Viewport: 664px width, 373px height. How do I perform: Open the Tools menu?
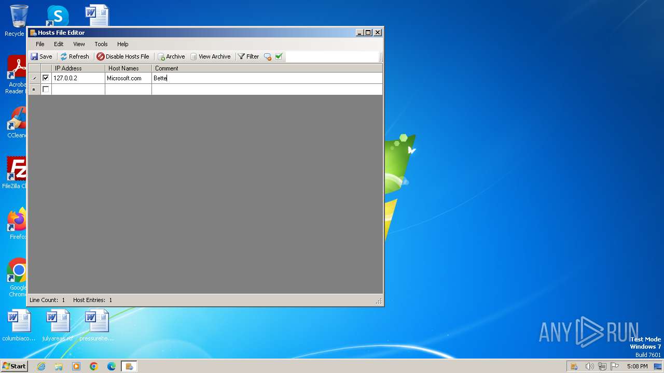[101, 44]
